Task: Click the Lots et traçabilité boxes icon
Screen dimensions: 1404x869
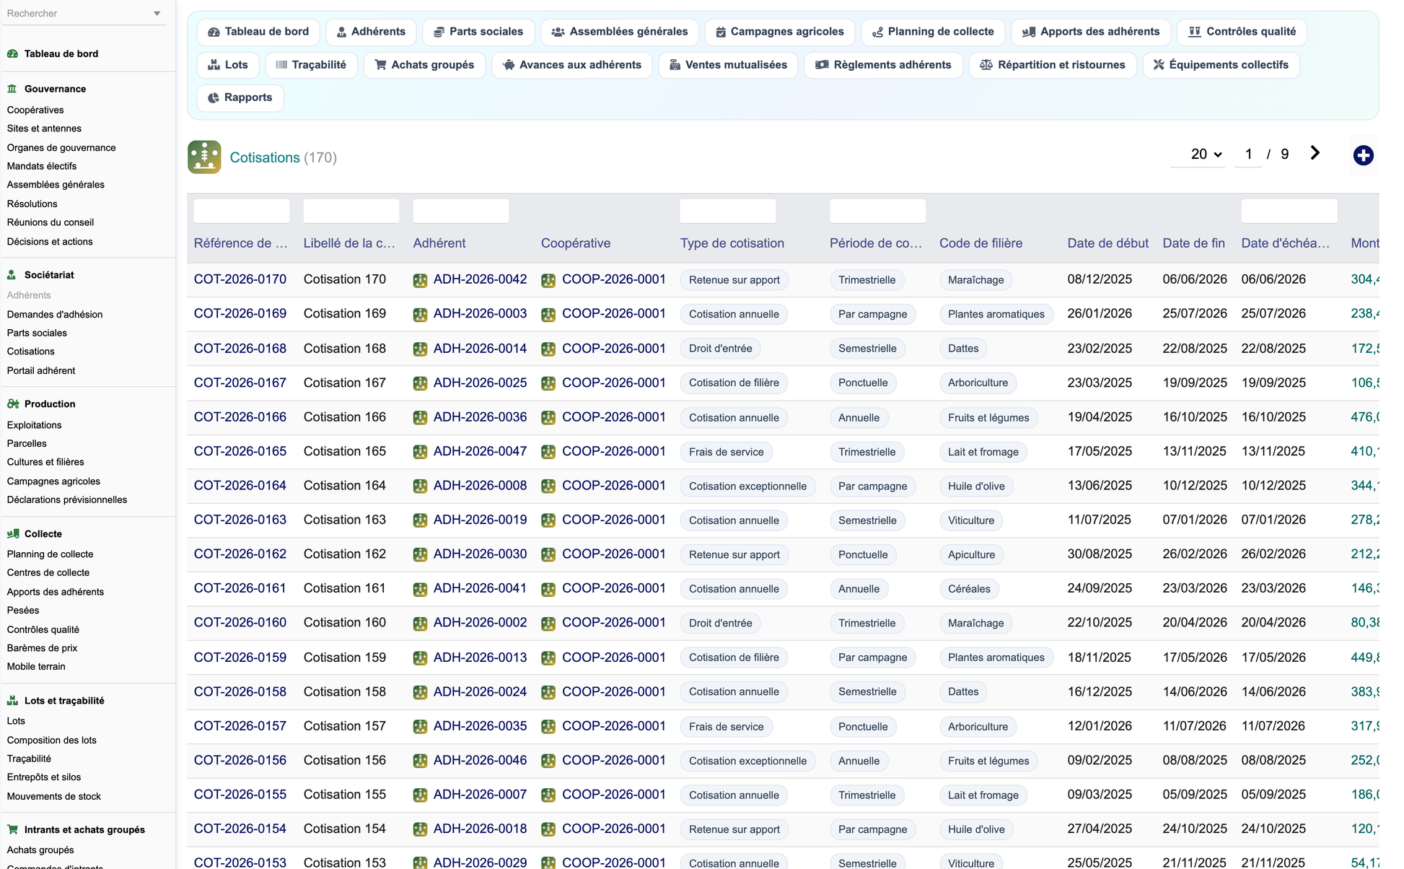Action: (x=12, y=701)
